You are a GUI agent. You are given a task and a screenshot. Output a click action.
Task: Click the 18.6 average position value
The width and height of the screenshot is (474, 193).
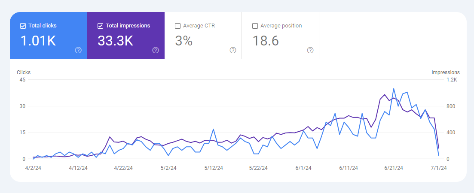pyautogui.click(x=266, y=41)
